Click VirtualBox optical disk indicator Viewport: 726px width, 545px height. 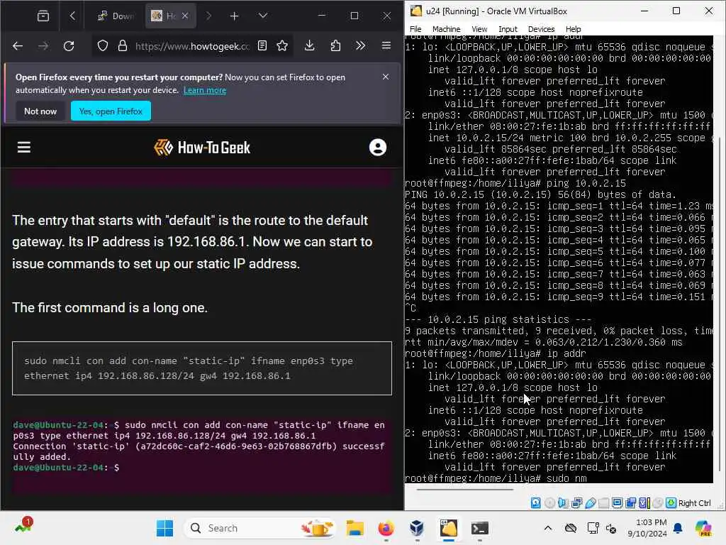click(549, 503)
